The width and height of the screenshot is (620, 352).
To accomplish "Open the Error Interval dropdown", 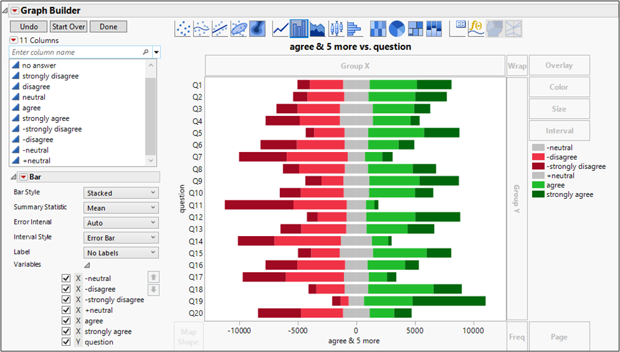I will [121, 223].
